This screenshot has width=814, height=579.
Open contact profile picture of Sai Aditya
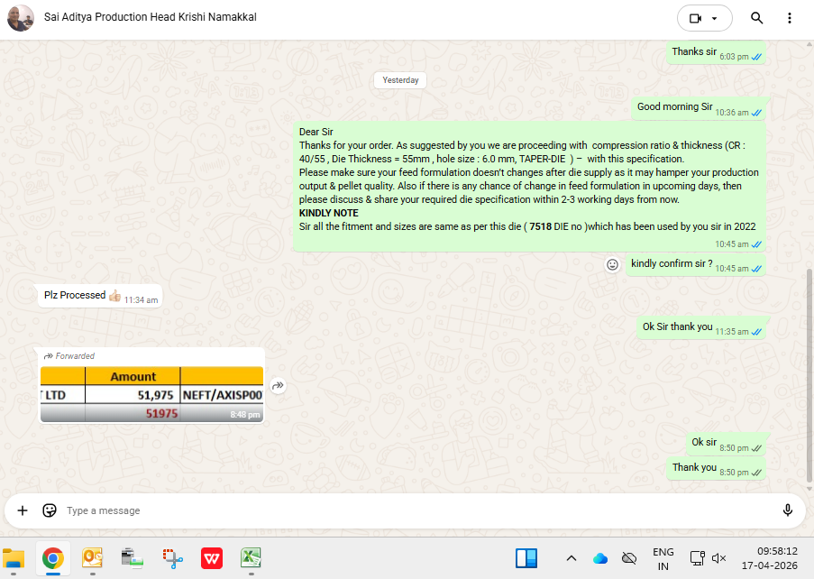click(21, 17)
